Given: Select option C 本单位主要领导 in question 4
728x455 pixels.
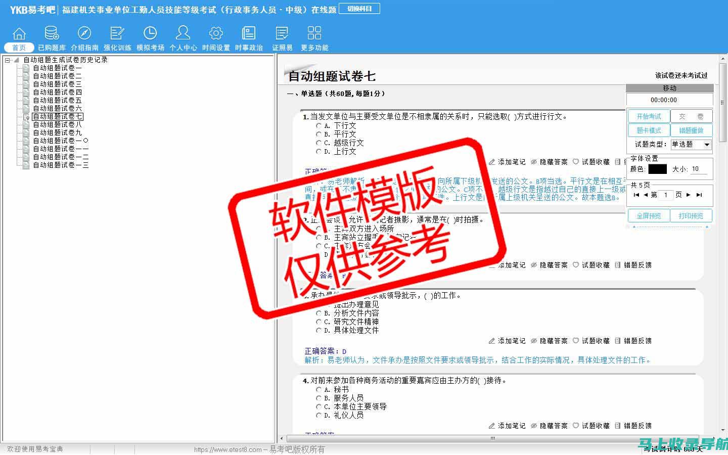Looking at the screenshot, I should click(x=318, y=406).
